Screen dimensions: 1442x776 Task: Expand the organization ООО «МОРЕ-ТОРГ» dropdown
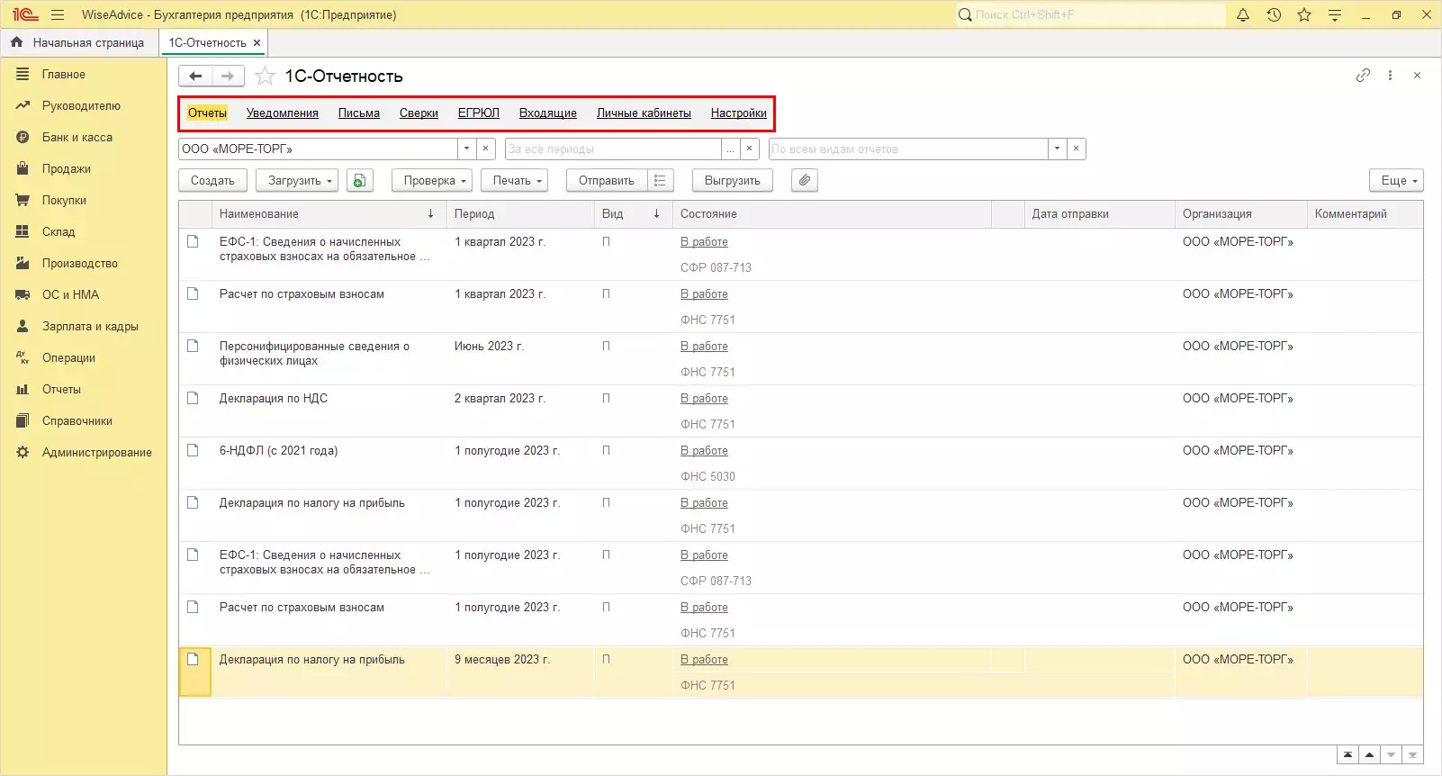pos(466,149)
